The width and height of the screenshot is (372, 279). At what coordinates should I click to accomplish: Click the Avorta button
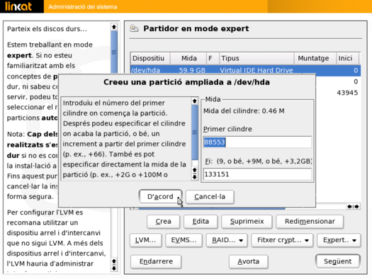[x=249, y=261]
